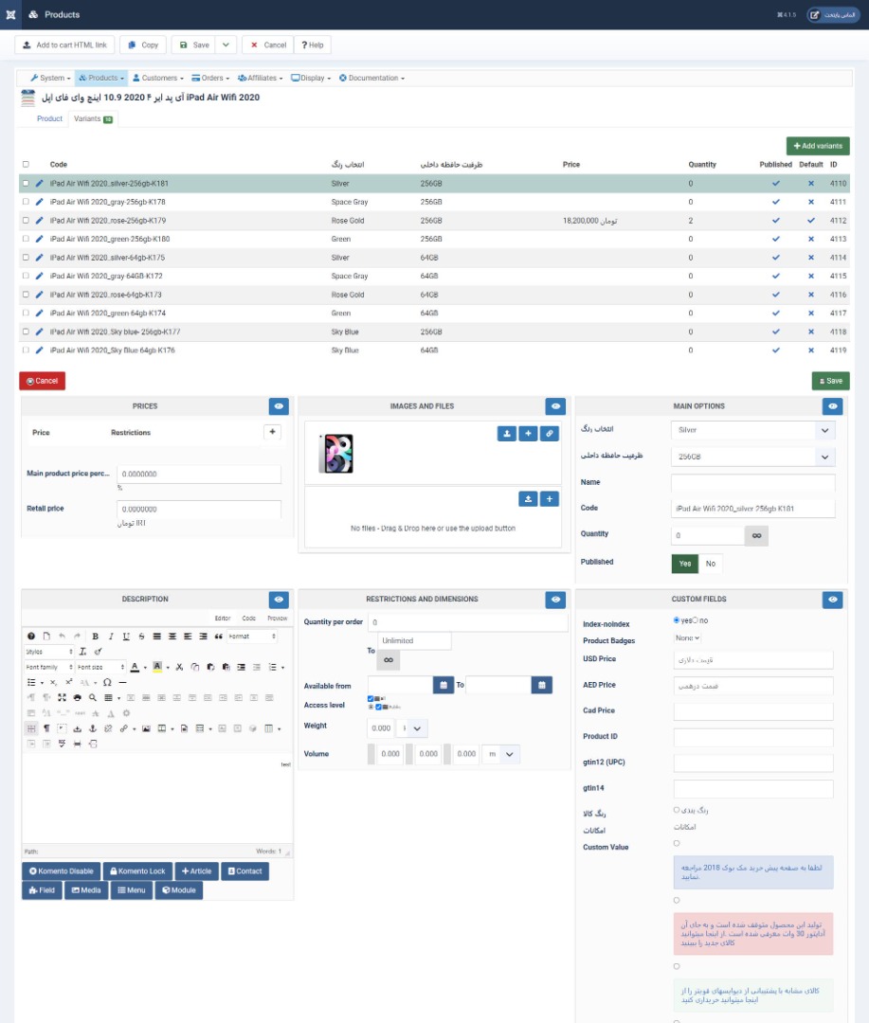The width and height of the screenshot is (869, 1023).
Task: Check the select-all variants checkbox
Action: coord(27,165)
